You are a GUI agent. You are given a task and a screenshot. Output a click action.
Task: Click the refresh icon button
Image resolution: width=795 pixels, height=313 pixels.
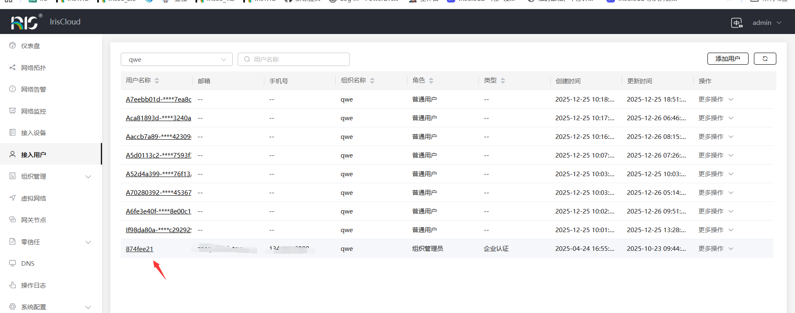pyautogui.click(x=765, y=59)
